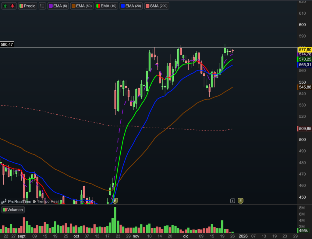312x239 pixels.
Task: Toggle the EMA (10) indicator
Action: 107,6
